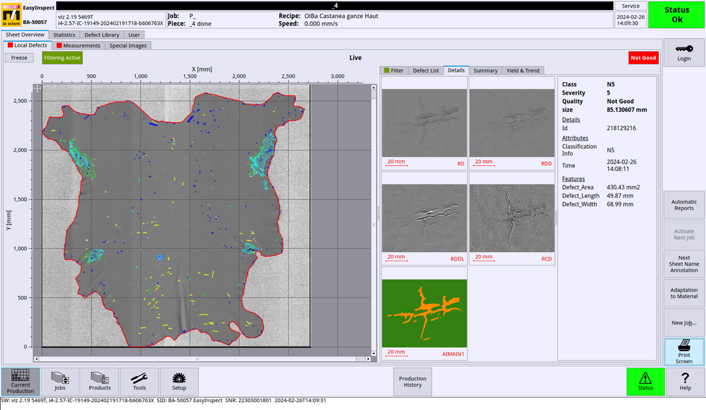Image resolution: width=706 pixels, height=410 pixels.
Task: Click the date 2024-02-26 in header
Action: pyautogui.click(x=630, y=16)
